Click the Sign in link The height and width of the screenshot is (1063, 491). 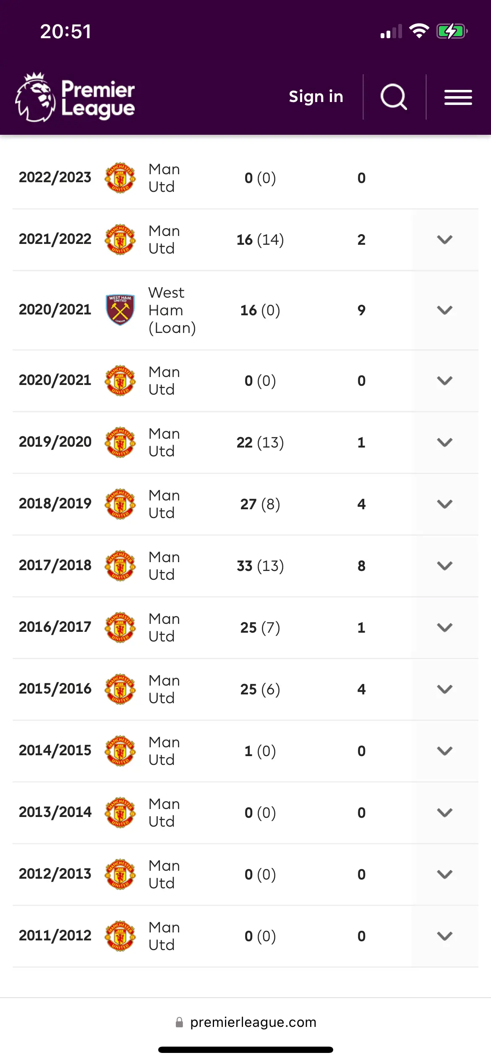click(316, 97)
